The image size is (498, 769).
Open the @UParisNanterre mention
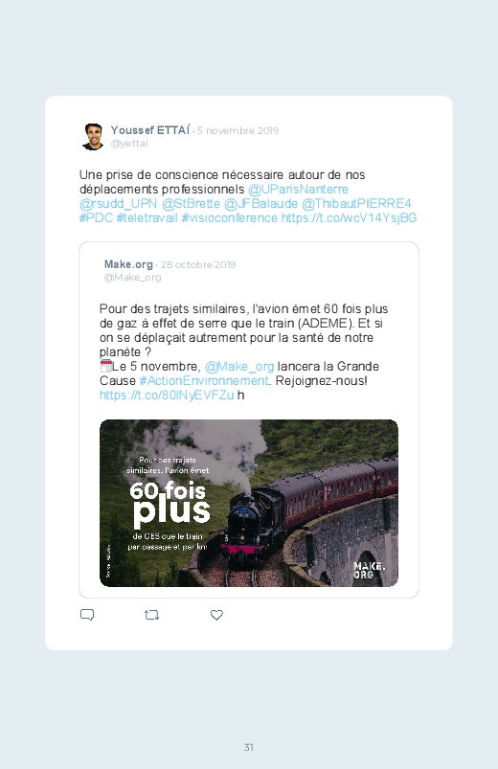click(298, 190)
